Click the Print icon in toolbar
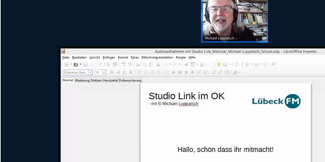 click(115, 64)
